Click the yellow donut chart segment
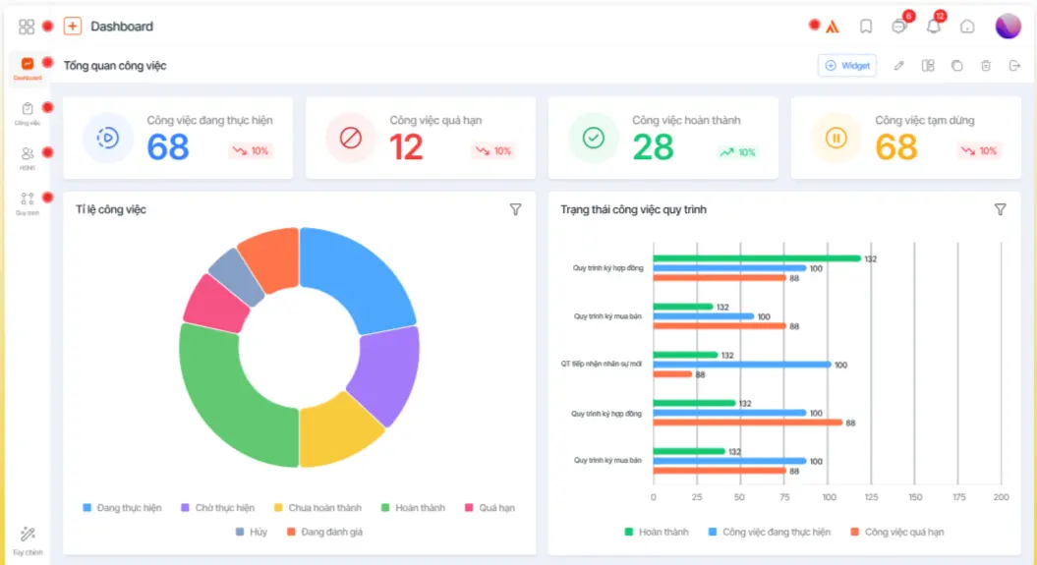1037x565 pixels. coord(336,431)
